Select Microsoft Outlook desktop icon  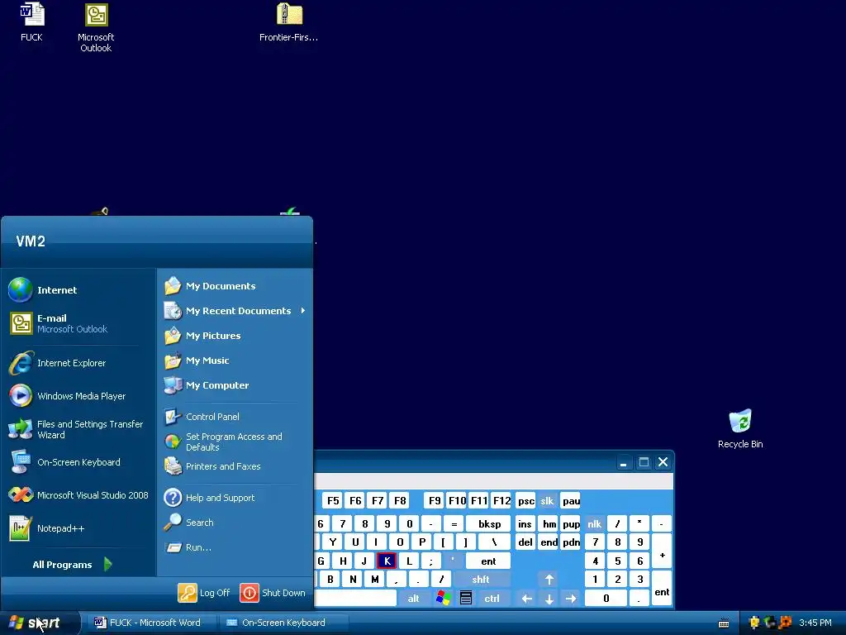(x=96, y=27)
